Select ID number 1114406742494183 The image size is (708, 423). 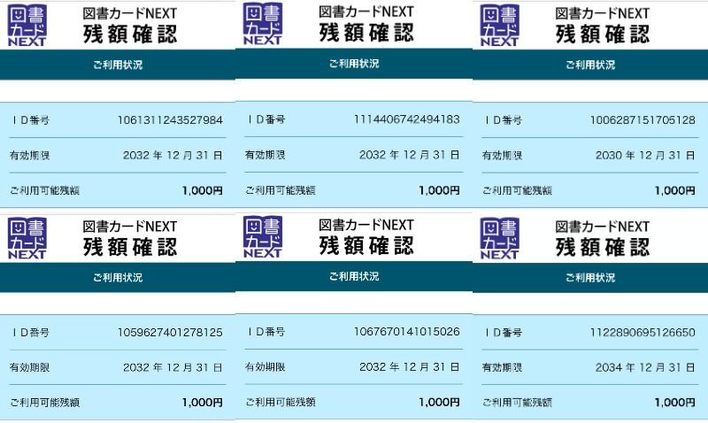(x=407, y=119)
